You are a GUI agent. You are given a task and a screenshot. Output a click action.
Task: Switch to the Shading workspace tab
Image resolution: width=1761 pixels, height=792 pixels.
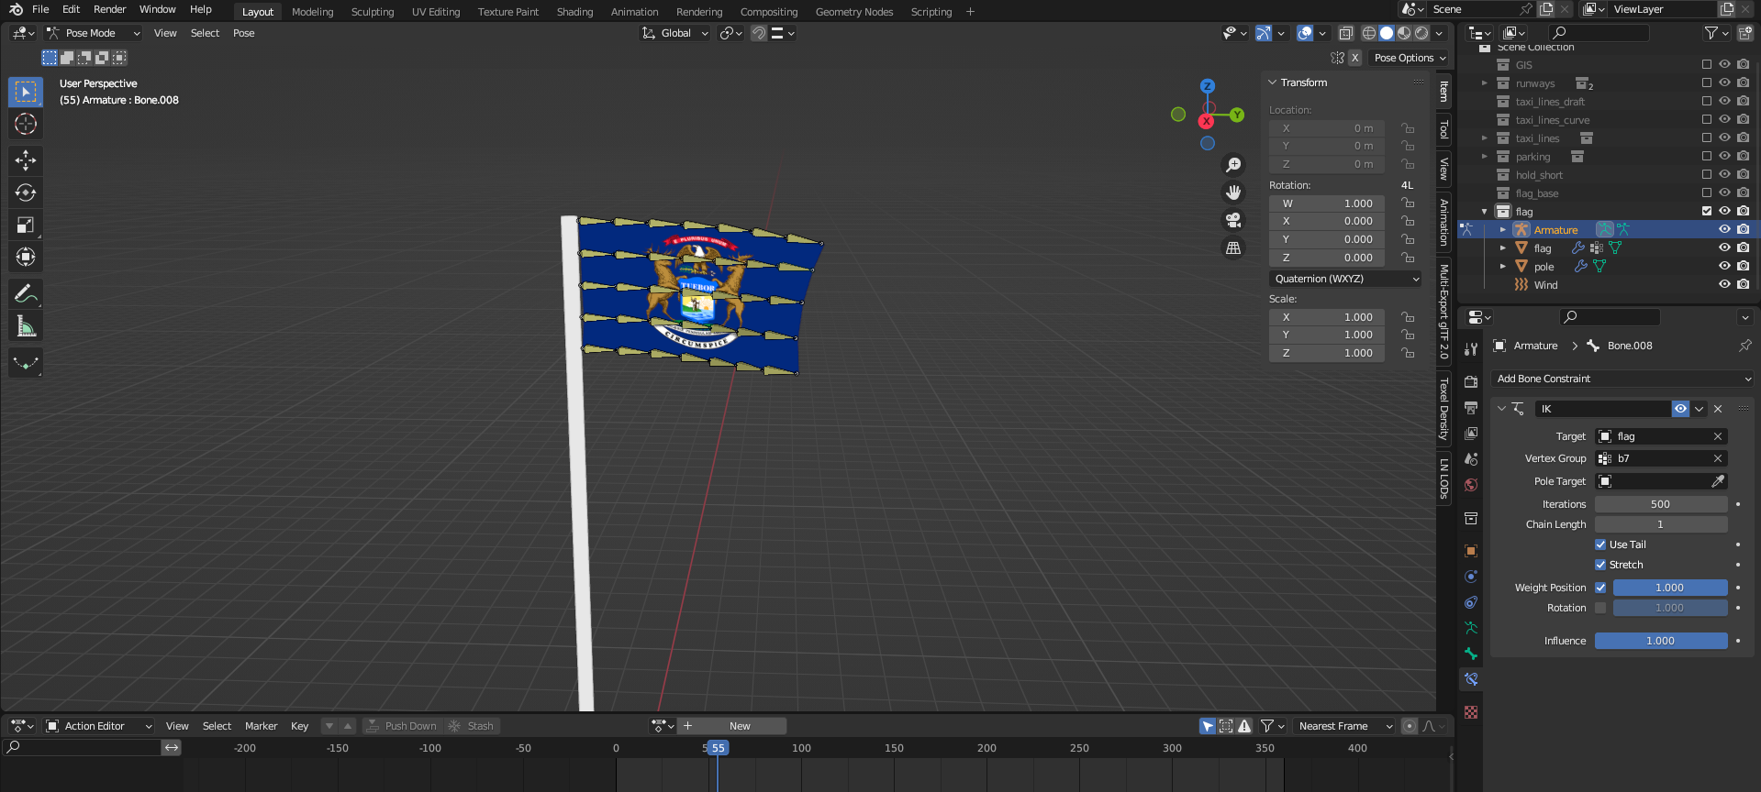click(574, 12)
